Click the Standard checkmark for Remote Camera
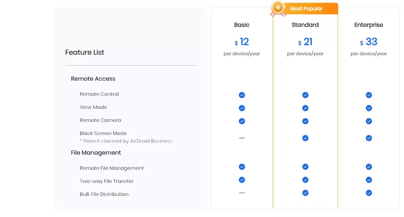The width and height of the screenshot is (404, 217). (305, 121)
